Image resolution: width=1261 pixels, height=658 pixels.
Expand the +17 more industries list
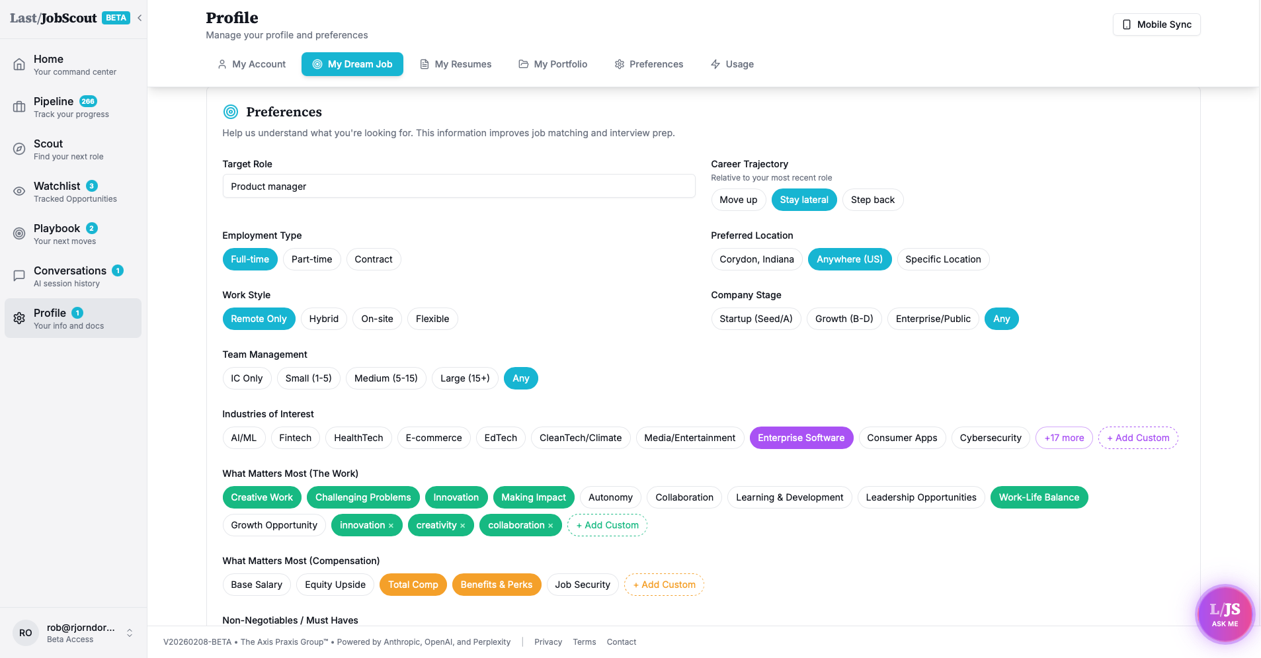1063,438
